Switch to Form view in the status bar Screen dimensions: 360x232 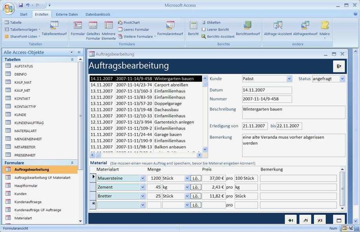coord(345,228)
